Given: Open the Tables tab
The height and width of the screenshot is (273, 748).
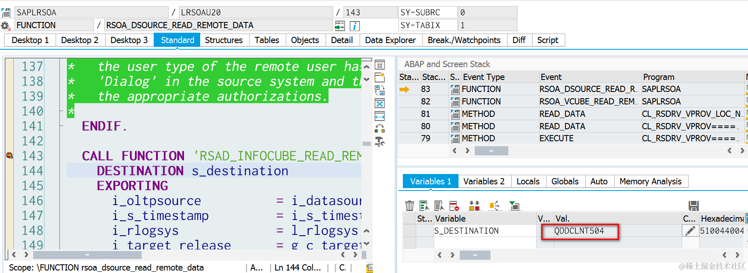Looking at the screenshot, I should [267, 40].
